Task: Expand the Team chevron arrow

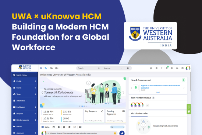Action: [35, 94]
